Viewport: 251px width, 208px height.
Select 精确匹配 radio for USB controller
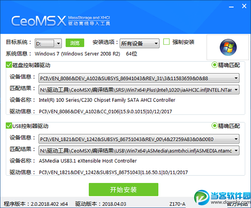click(215, 126)
